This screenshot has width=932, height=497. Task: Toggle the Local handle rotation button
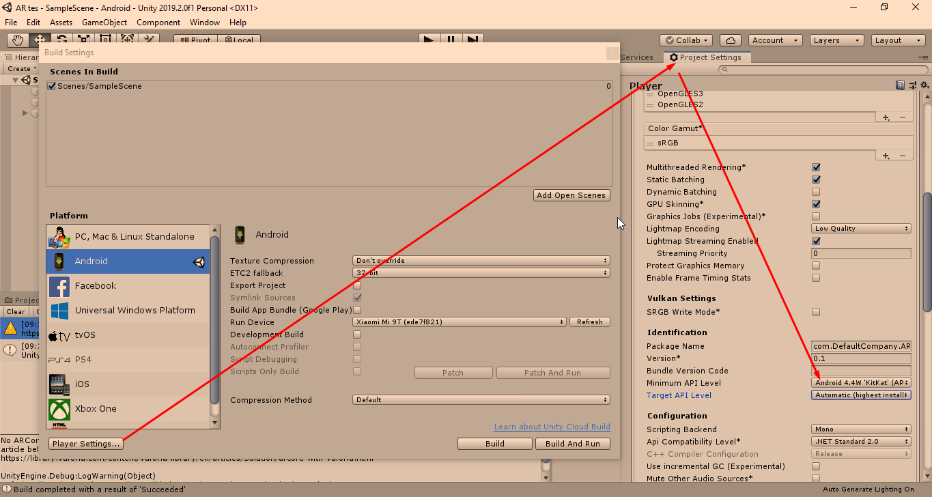click(239, 40)
